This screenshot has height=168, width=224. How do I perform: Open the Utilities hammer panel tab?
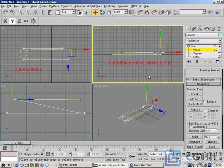[219, 29]
